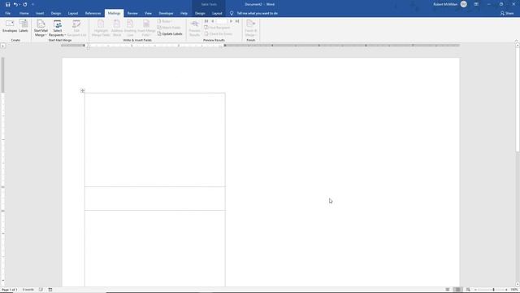Screen dimensions: 520x293
Task: Open the Finish & Merge menu
Action: coord(251,28)
